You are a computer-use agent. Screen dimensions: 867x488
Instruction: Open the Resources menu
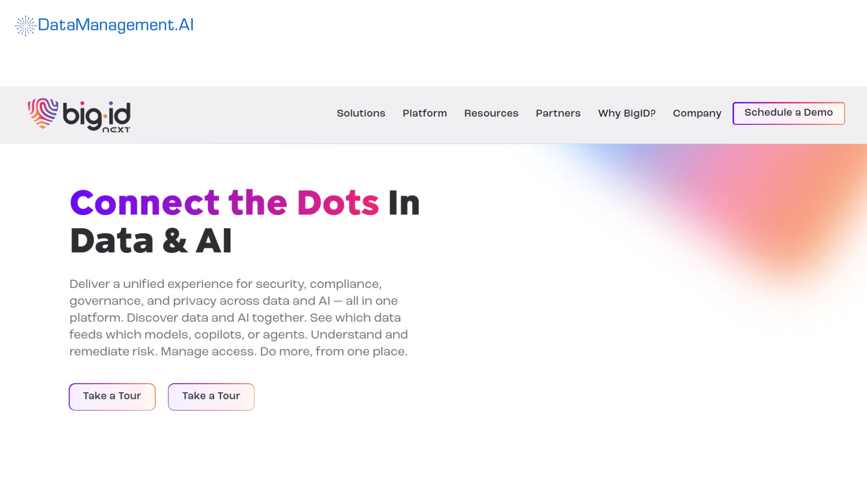491,113
